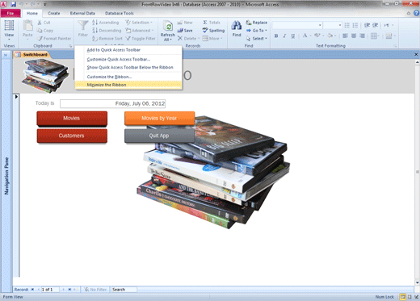Click the Movies by Year button
The image size is (420, 301).
click(x=159, y=118)
